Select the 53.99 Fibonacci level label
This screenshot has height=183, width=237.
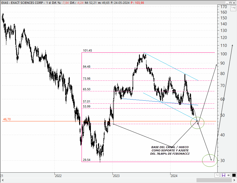click(x=86, y=106)
